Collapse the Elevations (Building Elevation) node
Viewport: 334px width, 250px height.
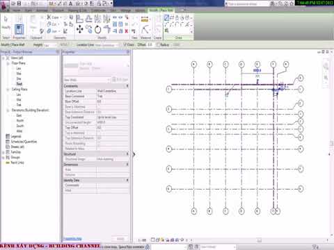[x=8, y=110]
